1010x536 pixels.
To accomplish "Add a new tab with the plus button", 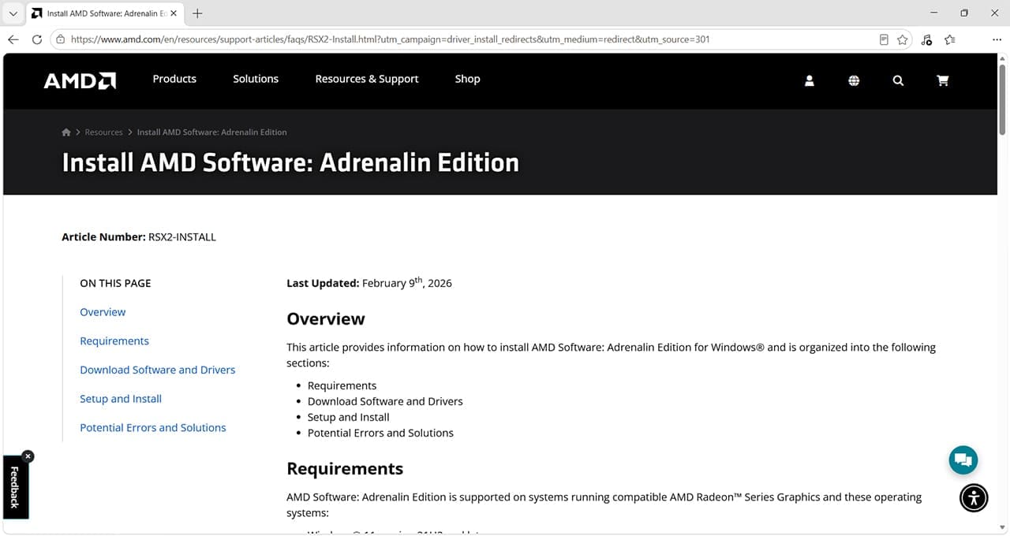I will click(x=197, y=13).
